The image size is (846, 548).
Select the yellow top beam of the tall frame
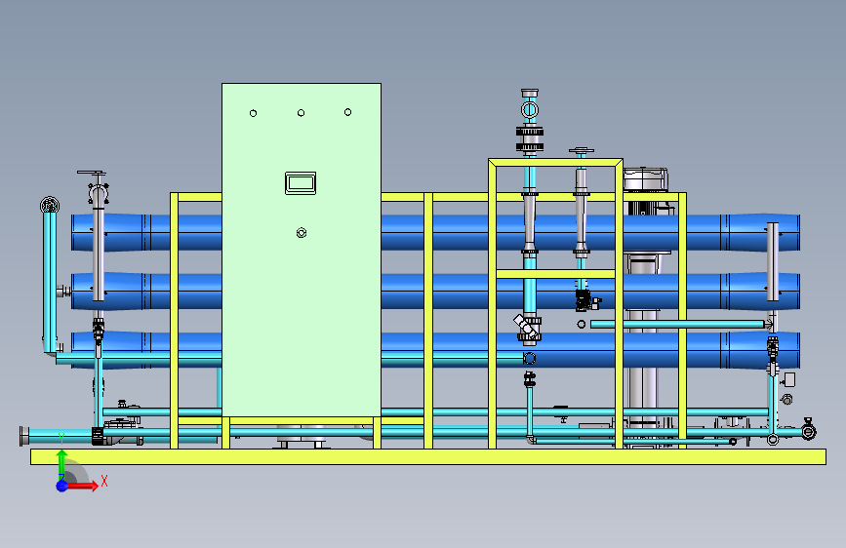(556, 162)
